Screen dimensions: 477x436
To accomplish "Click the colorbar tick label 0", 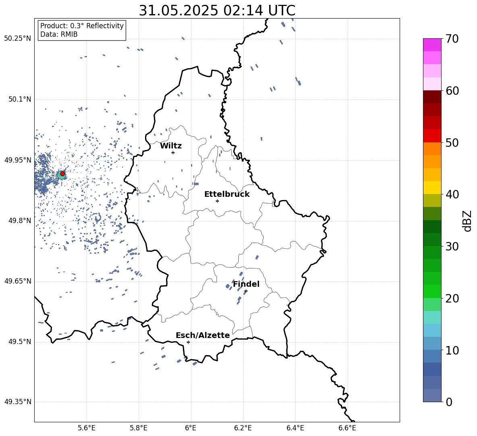I will click(449, 402).
